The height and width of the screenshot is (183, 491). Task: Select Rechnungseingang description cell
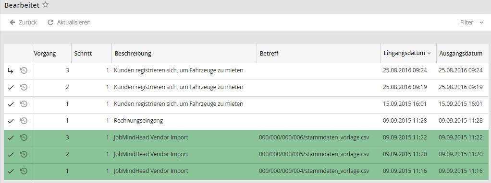pyautogui.click(x=138, y=121)
